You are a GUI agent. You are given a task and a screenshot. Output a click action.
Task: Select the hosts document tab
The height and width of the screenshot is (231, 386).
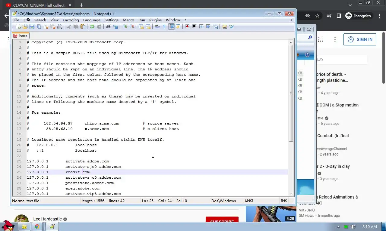tap(21, 36)
